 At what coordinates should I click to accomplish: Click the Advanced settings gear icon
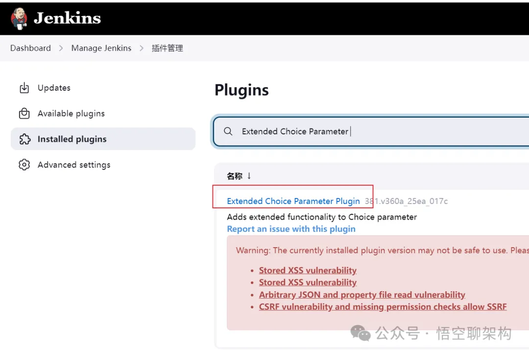click(x=24, y=165)
